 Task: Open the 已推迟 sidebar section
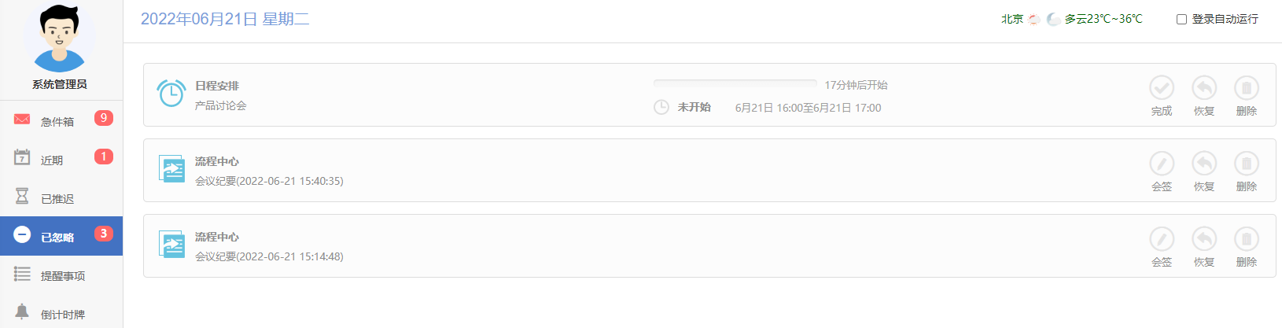[x=61, y=197]
